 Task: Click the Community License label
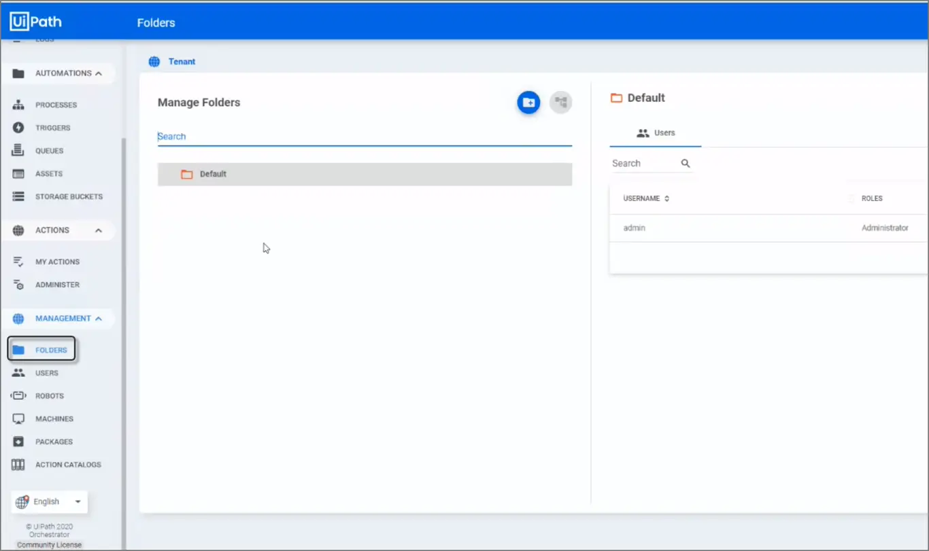[49, 545]
